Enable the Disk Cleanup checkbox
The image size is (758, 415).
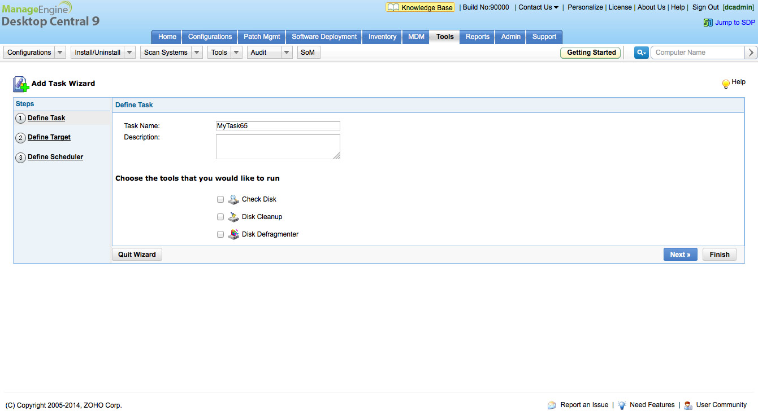[x=220, y=217]
